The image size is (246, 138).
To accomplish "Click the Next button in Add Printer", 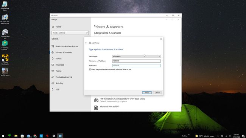I will click(147, 93).
